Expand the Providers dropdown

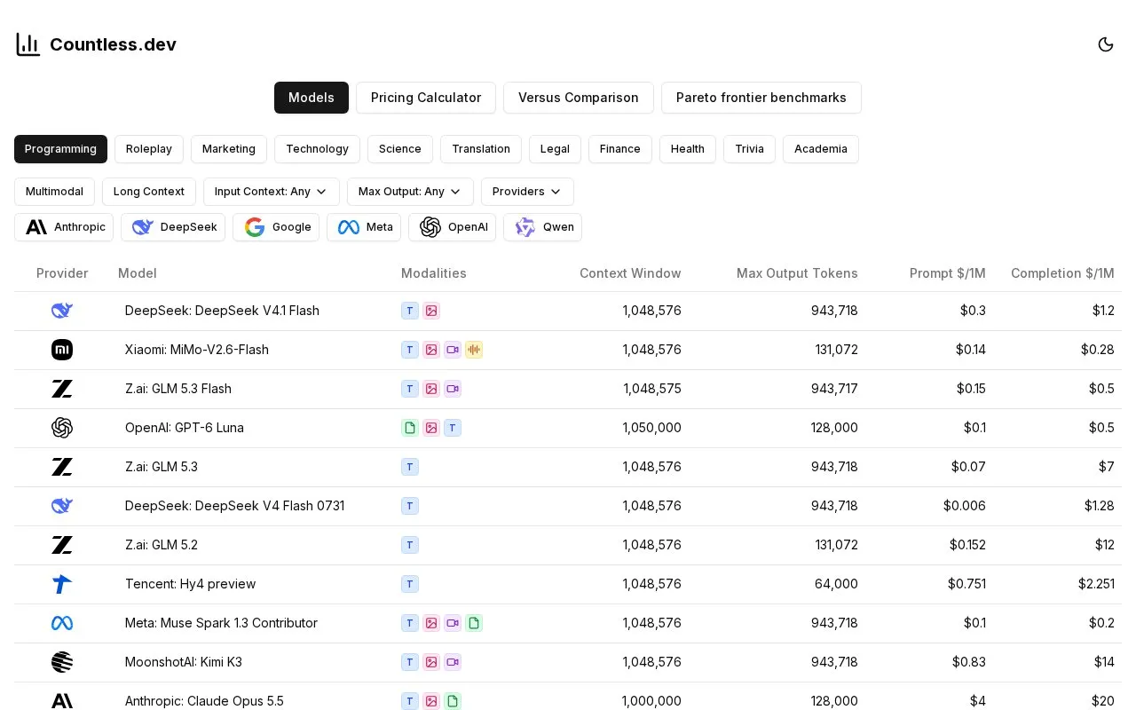point(527,192)
